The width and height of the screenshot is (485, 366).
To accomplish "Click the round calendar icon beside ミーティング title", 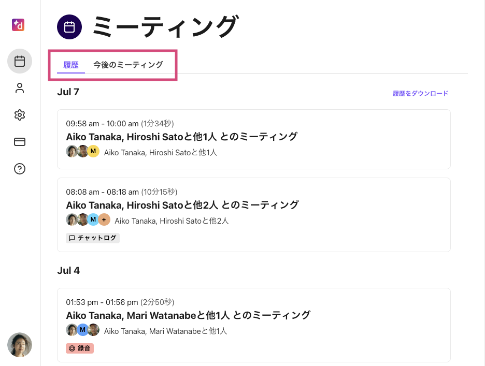I will [x=69, y=27].
